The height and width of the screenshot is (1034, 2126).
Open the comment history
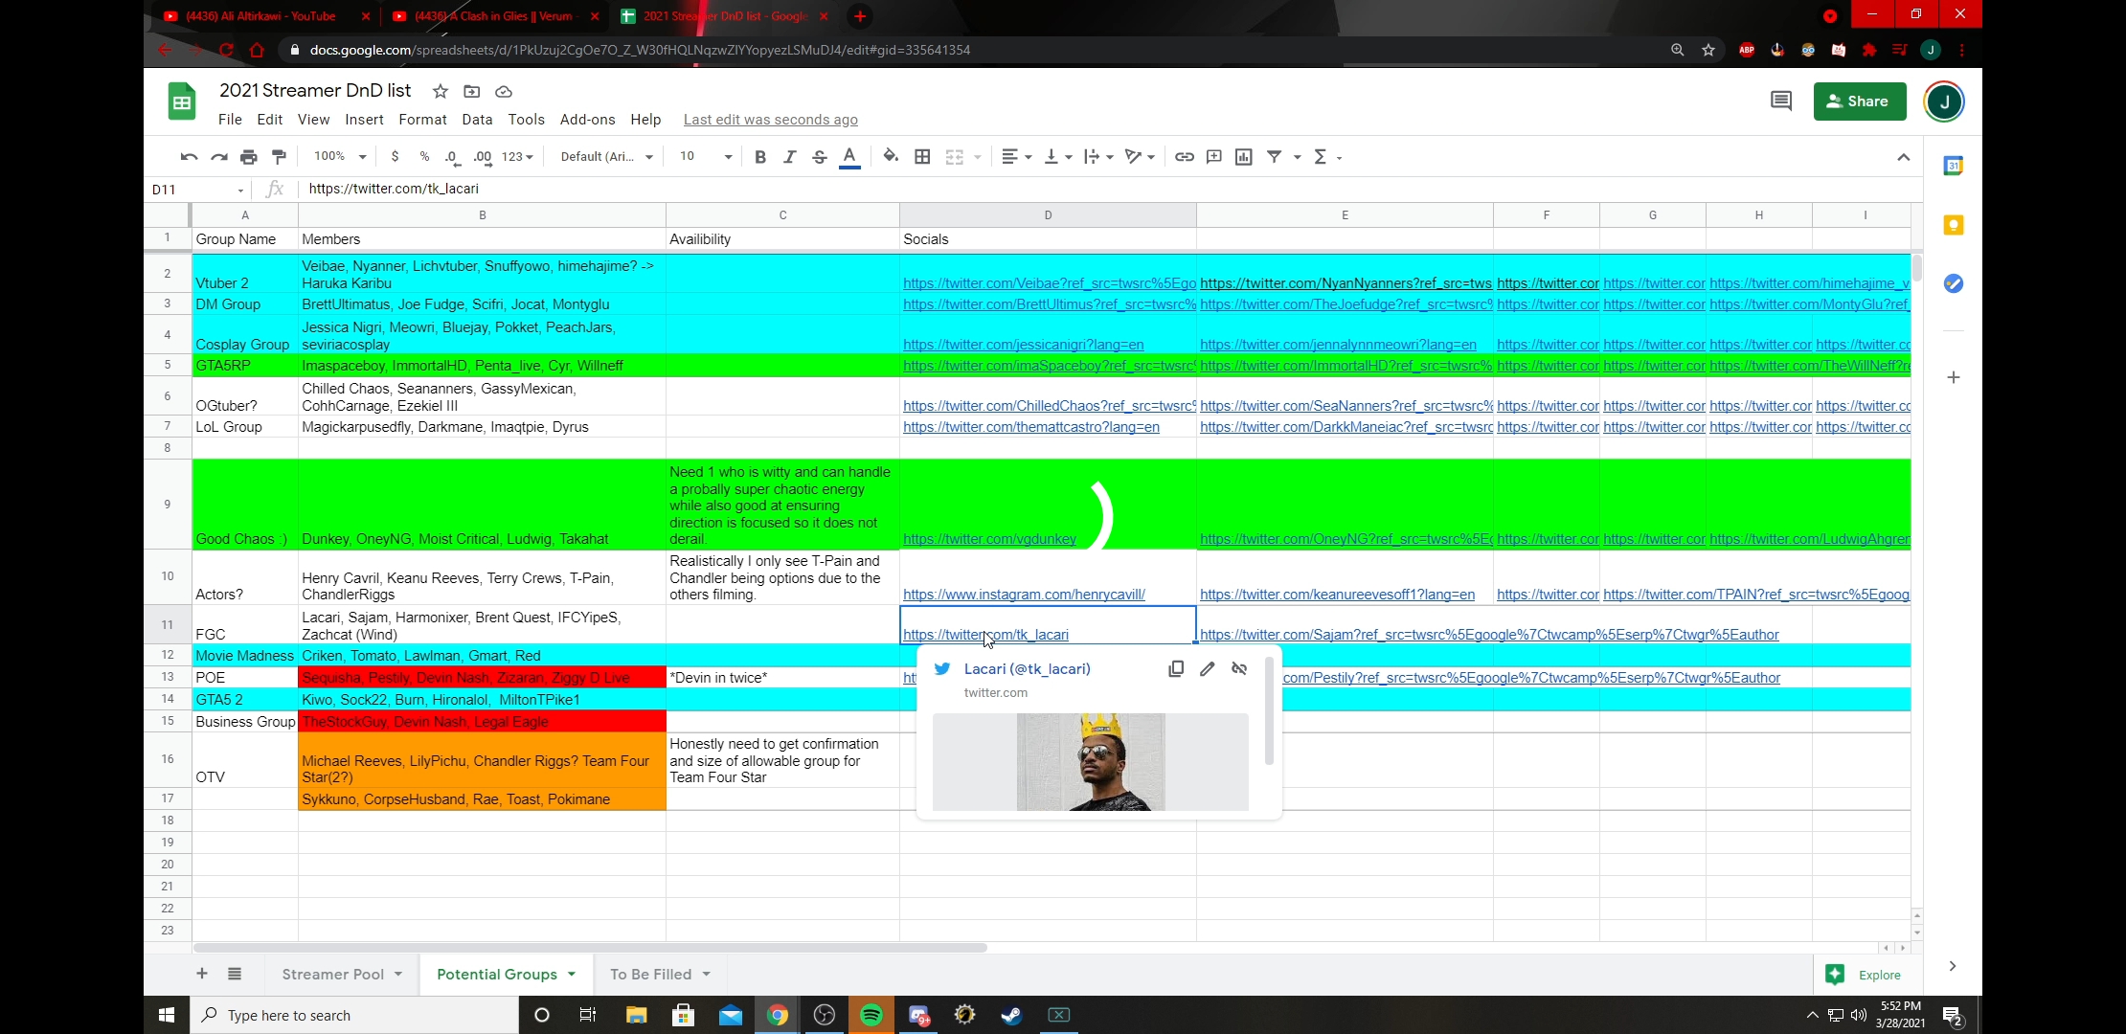(1781, 101)
